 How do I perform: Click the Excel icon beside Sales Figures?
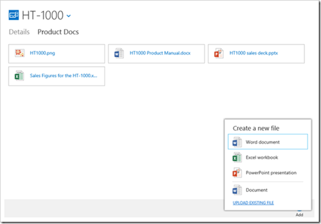19,76
